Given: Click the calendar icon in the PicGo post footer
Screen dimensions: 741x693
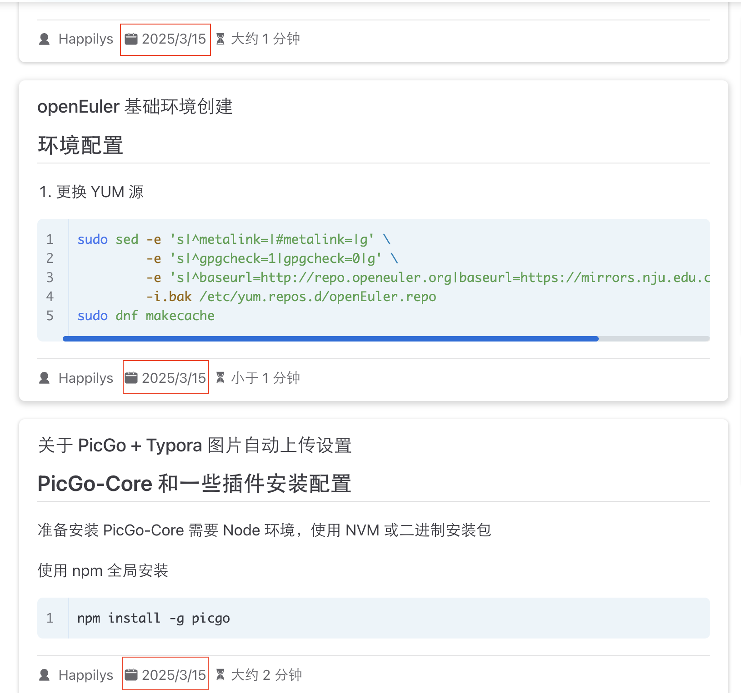Looking at the screenshot, I should pos(131,675).
